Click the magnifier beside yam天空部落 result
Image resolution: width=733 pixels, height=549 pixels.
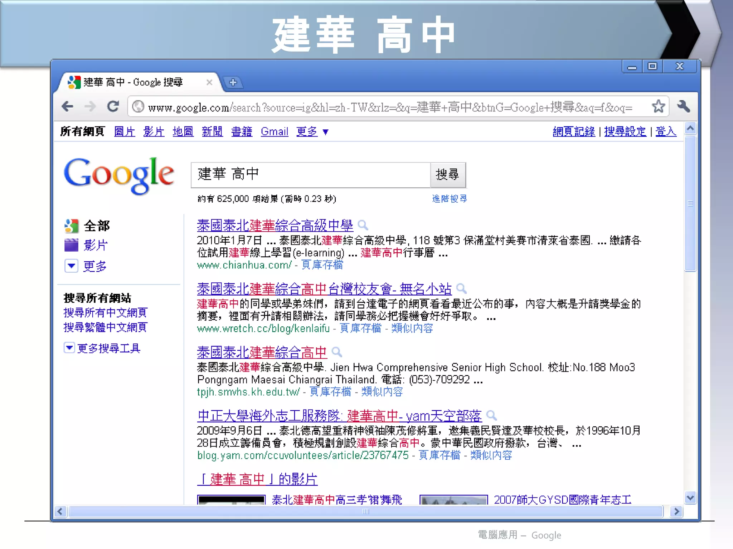coord(492,415)
